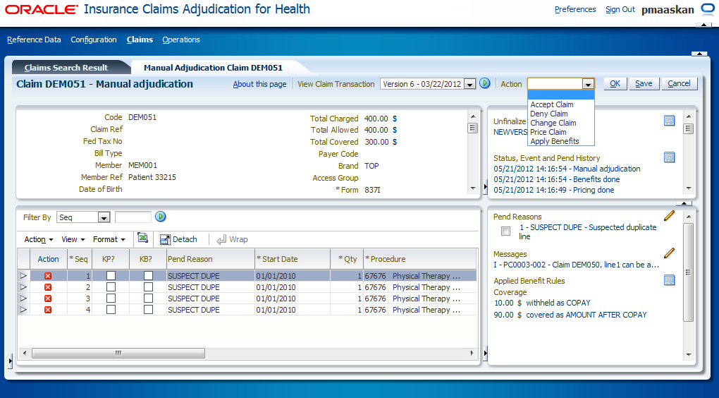Collapse splitter between lines table and pend panel
This screenshot has height=398, width=719.
pyautogui.click(x=485, y=353)
